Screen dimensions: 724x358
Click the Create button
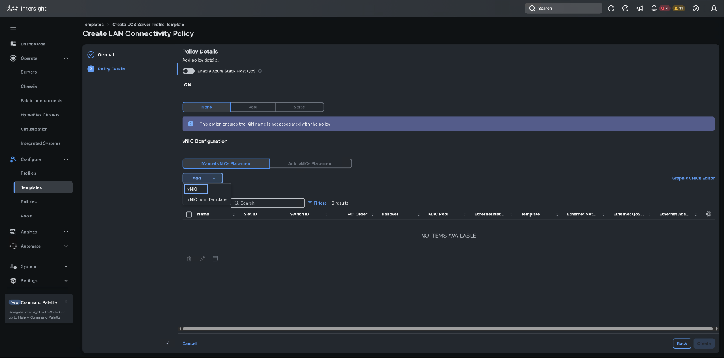703,343
